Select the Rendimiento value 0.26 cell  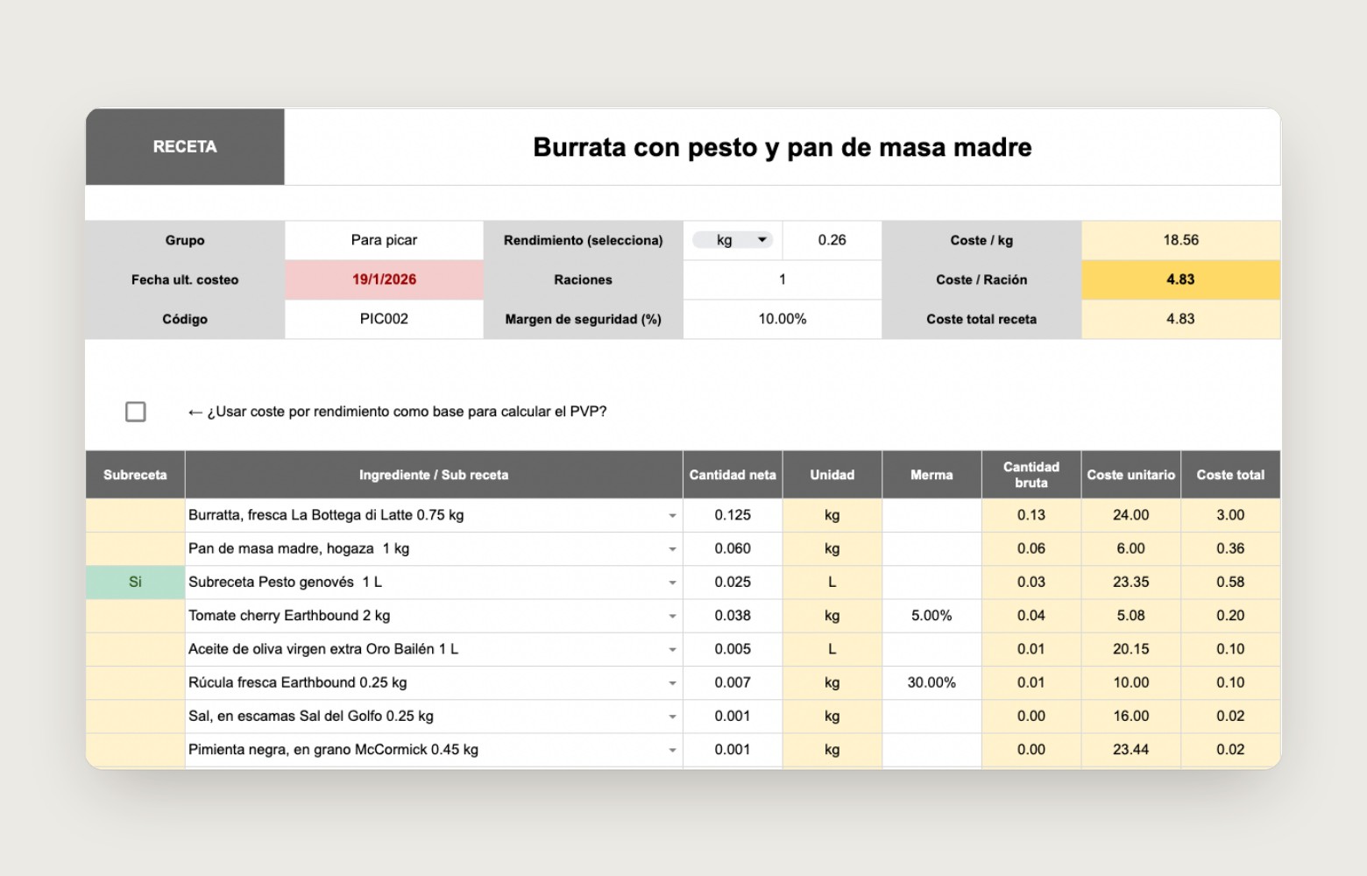[832, 240]
